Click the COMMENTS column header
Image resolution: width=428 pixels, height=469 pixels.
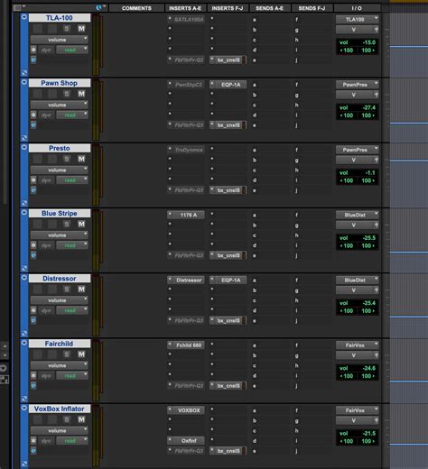click(x=136, y=8)
